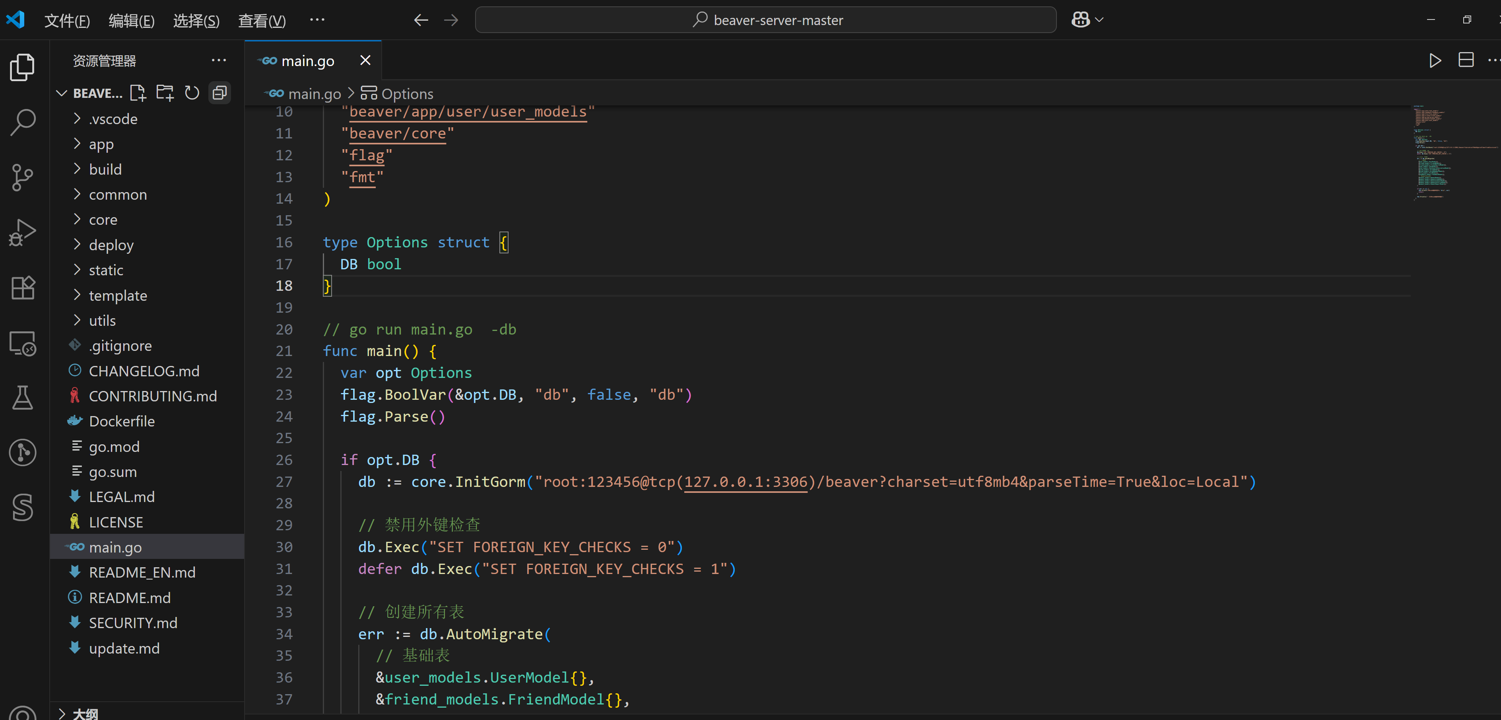
Task: Open the Extensions view
Action: coord(23,288)
